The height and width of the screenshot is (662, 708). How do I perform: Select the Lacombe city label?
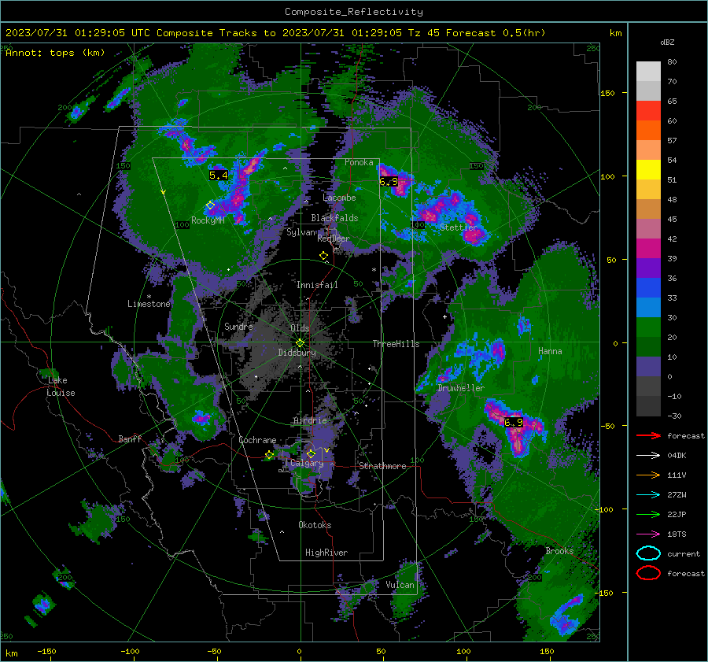pyautogui.click(x=339, y=198)
